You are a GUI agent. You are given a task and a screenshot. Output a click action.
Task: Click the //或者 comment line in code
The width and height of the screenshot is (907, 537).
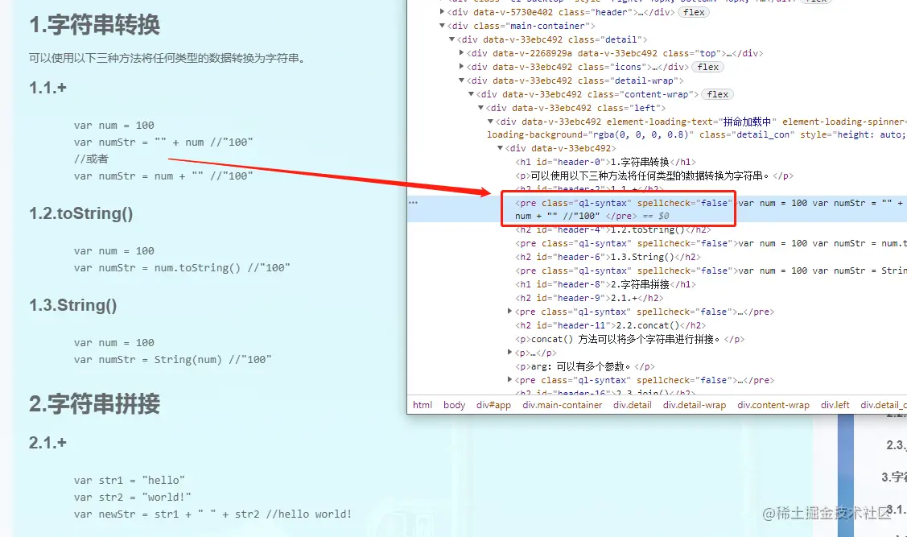[x=91, y=159]
